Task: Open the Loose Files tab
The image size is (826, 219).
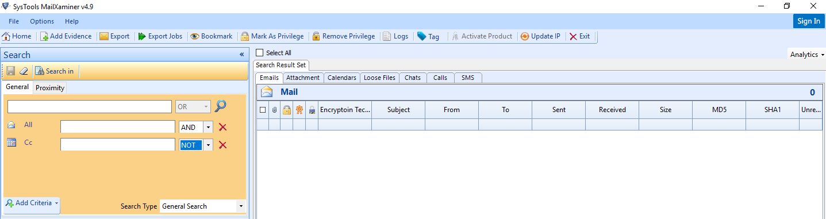Action: 380,78
